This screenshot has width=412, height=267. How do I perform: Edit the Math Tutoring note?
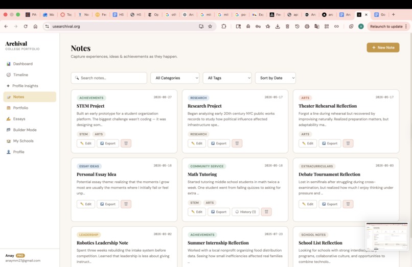pos(197,212)
